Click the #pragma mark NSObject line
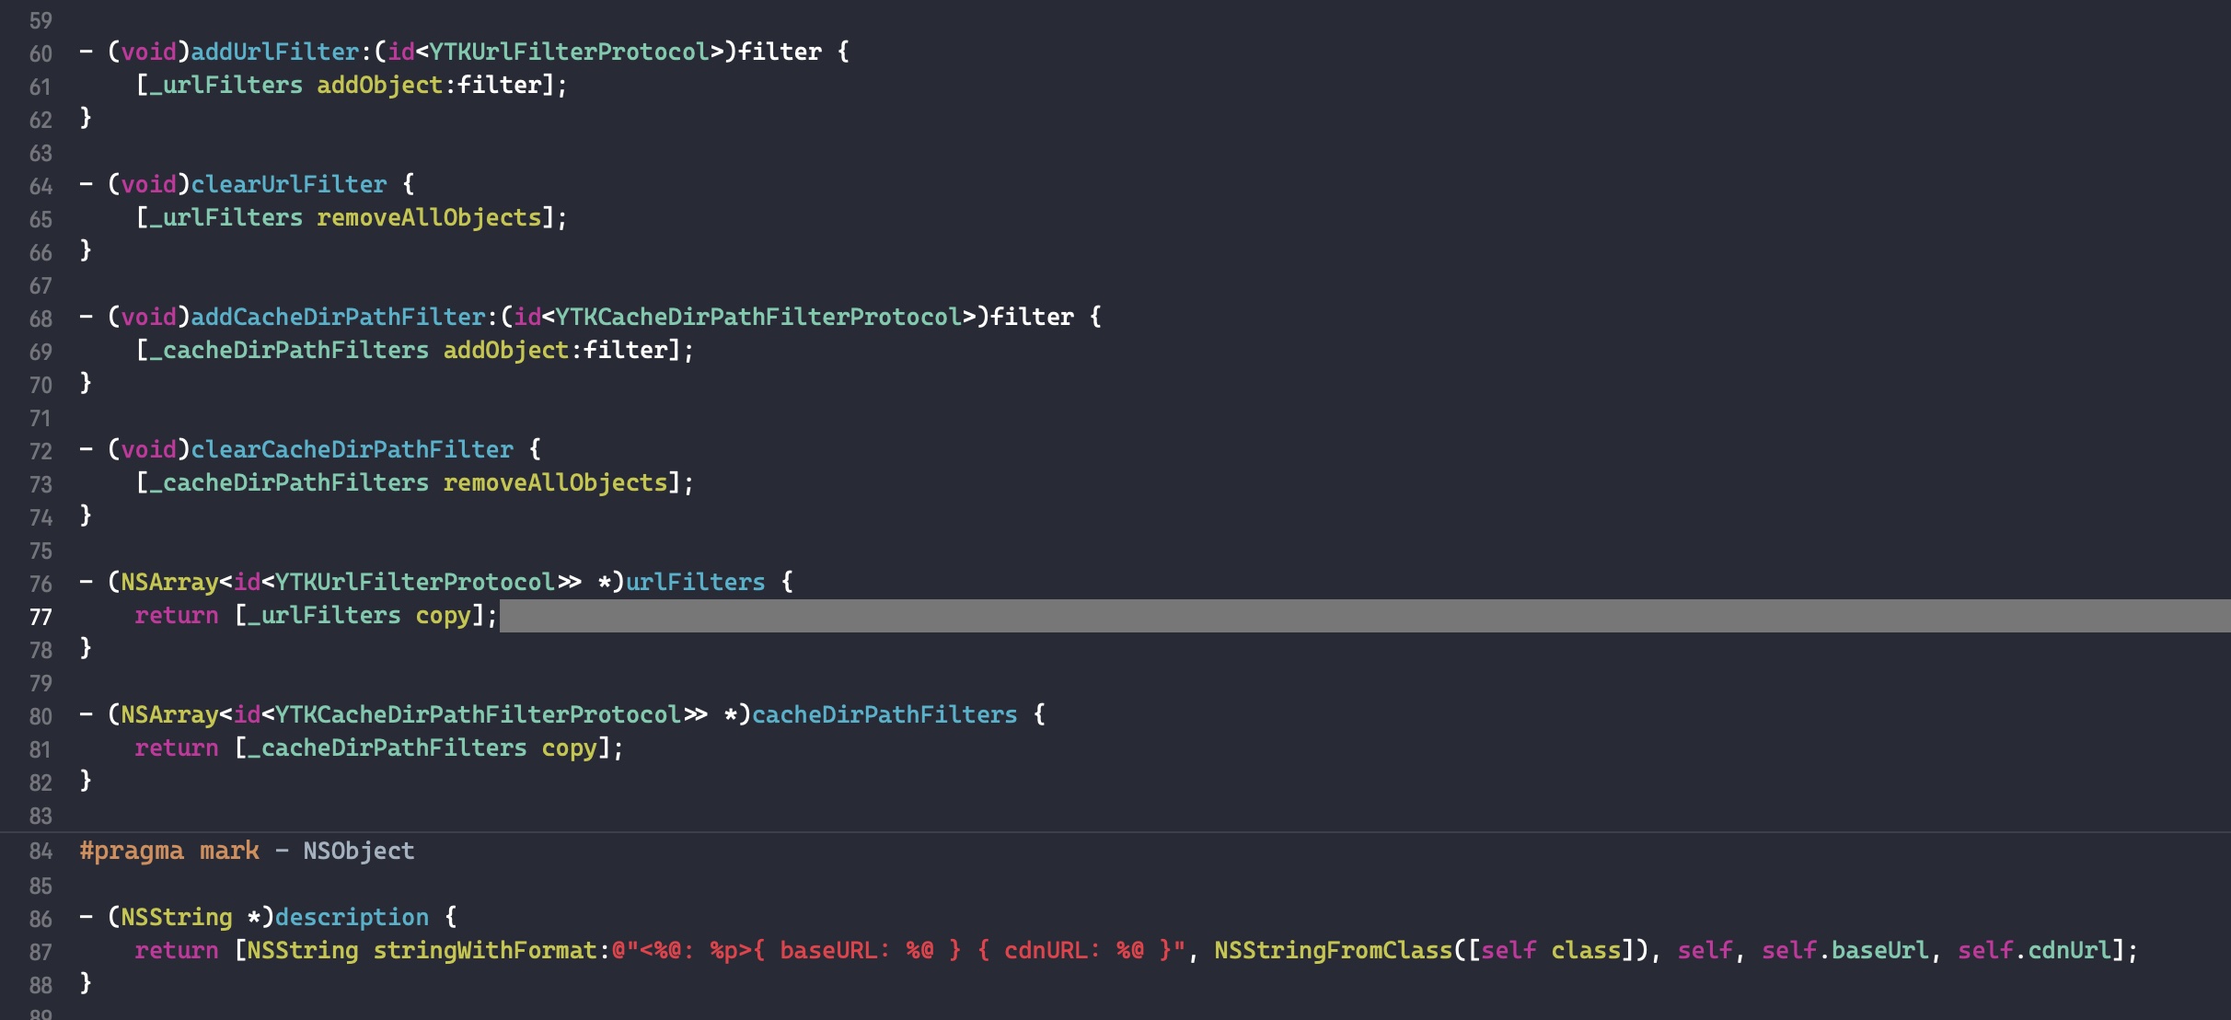The height and width of the screenshot is (1020, 2231). (x=247, y=851)
